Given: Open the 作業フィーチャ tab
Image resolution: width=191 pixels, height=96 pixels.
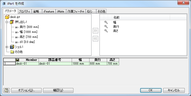Looking at the screenshot, I should click(76, 11).
